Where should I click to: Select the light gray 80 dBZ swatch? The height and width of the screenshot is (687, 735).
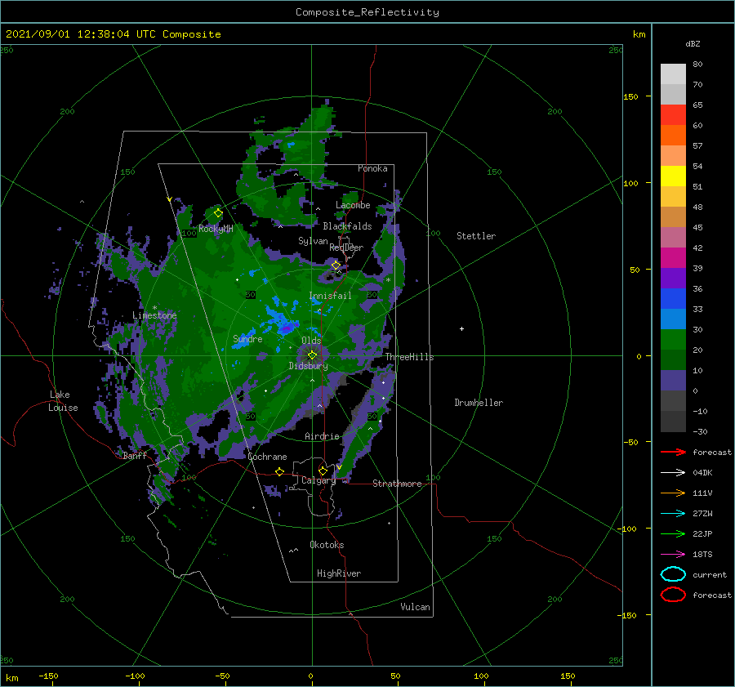tap(673, 74)
